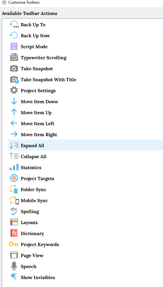Screen dimensions: 163x287
Task: Select the Folder Sync icon
Action: (14, 189)
